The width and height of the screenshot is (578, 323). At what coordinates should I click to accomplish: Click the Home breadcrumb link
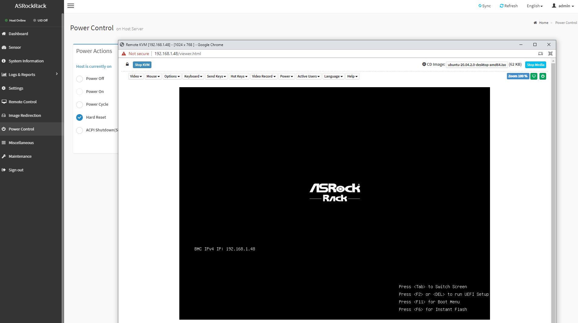click(543, 23)
